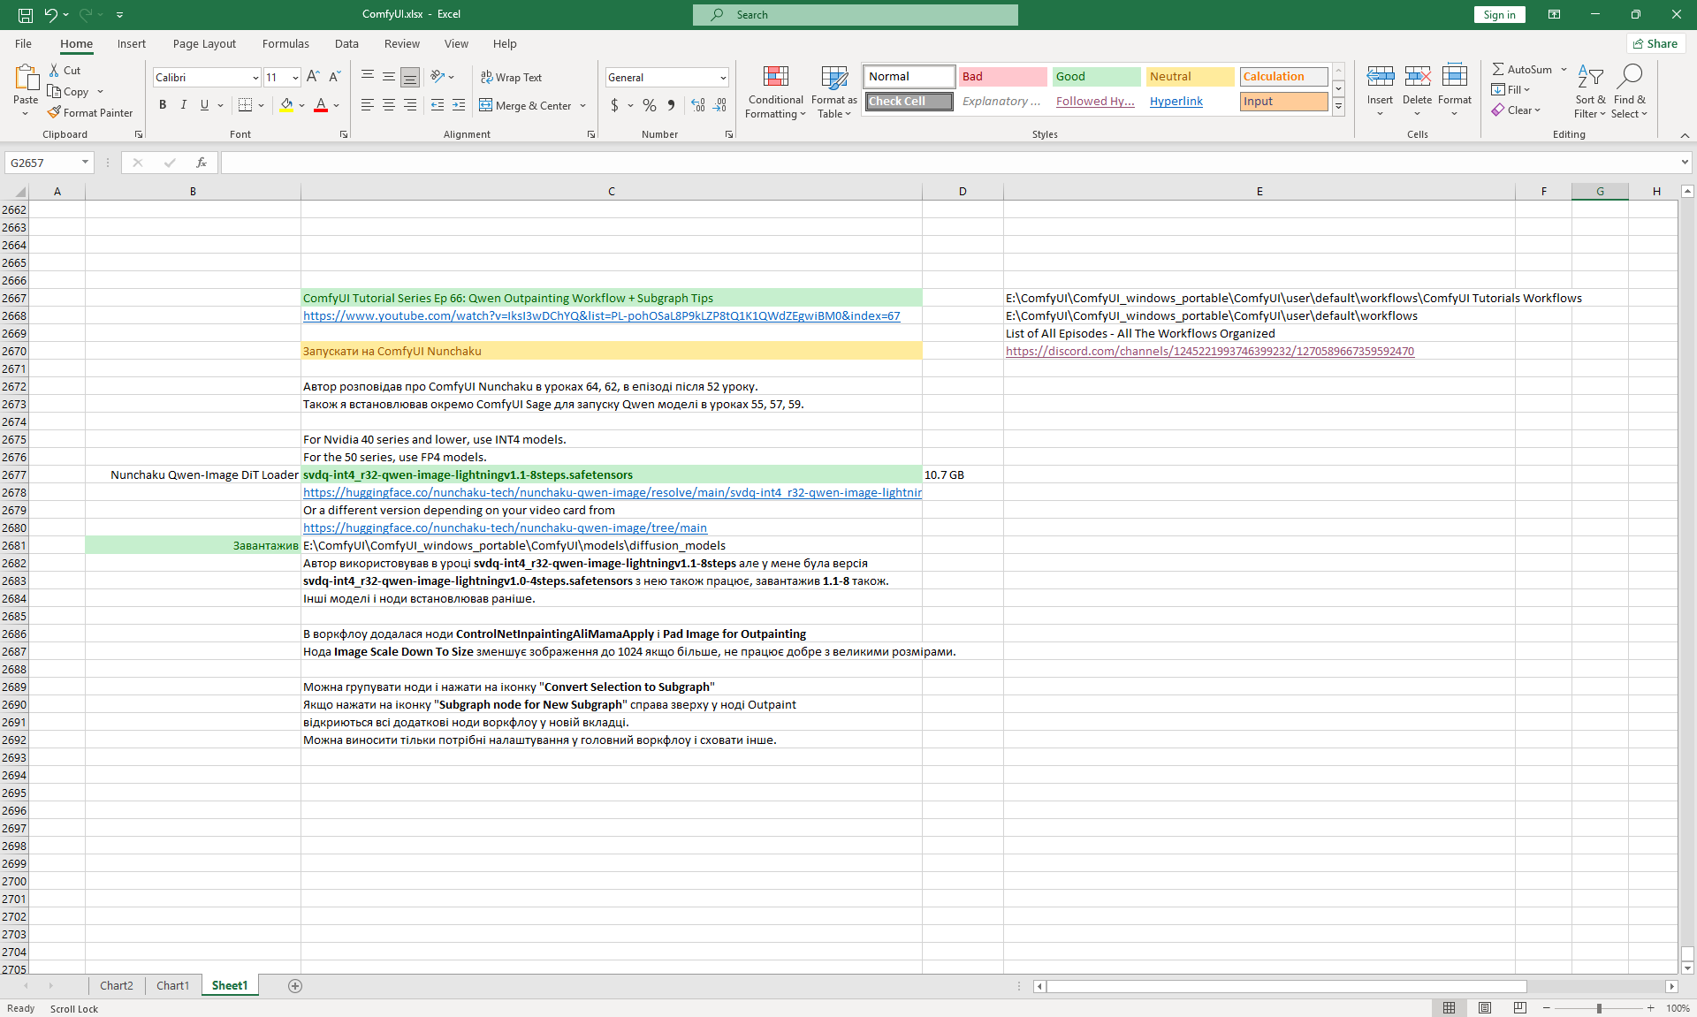The width and height of the screenshot is (1697, 1017).
Task: Open the font name dropdown
Action: [x=255, y=78]
